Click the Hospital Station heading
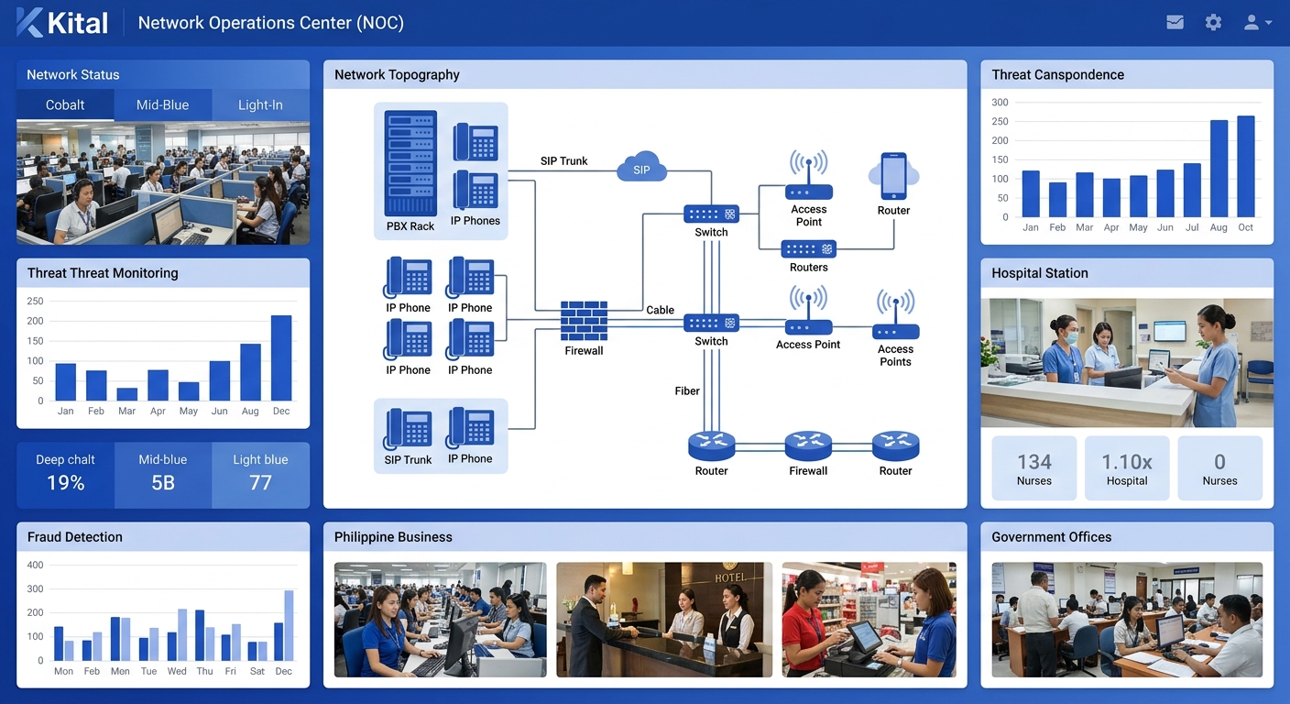The height and width of the screenshot is (704, 1290). (1040, 272)
